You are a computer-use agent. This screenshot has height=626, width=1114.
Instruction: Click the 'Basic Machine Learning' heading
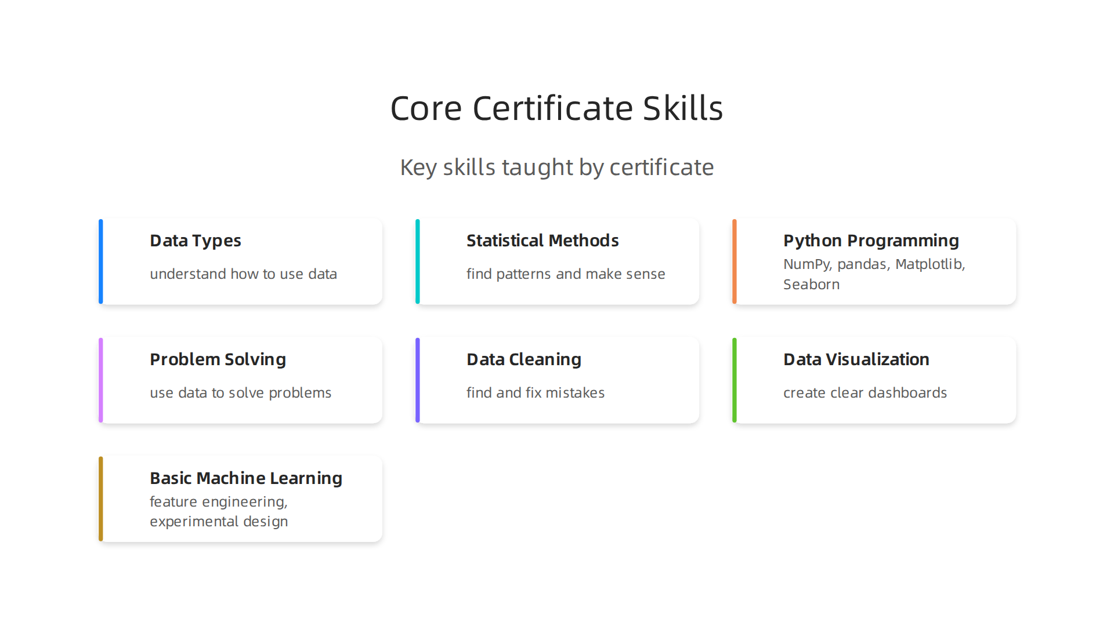pos(246,478)
